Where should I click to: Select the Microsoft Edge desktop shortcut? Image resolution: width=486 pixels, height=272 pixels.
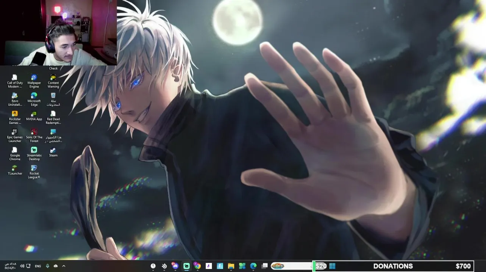pyautogui.click(x=34, y=99)
